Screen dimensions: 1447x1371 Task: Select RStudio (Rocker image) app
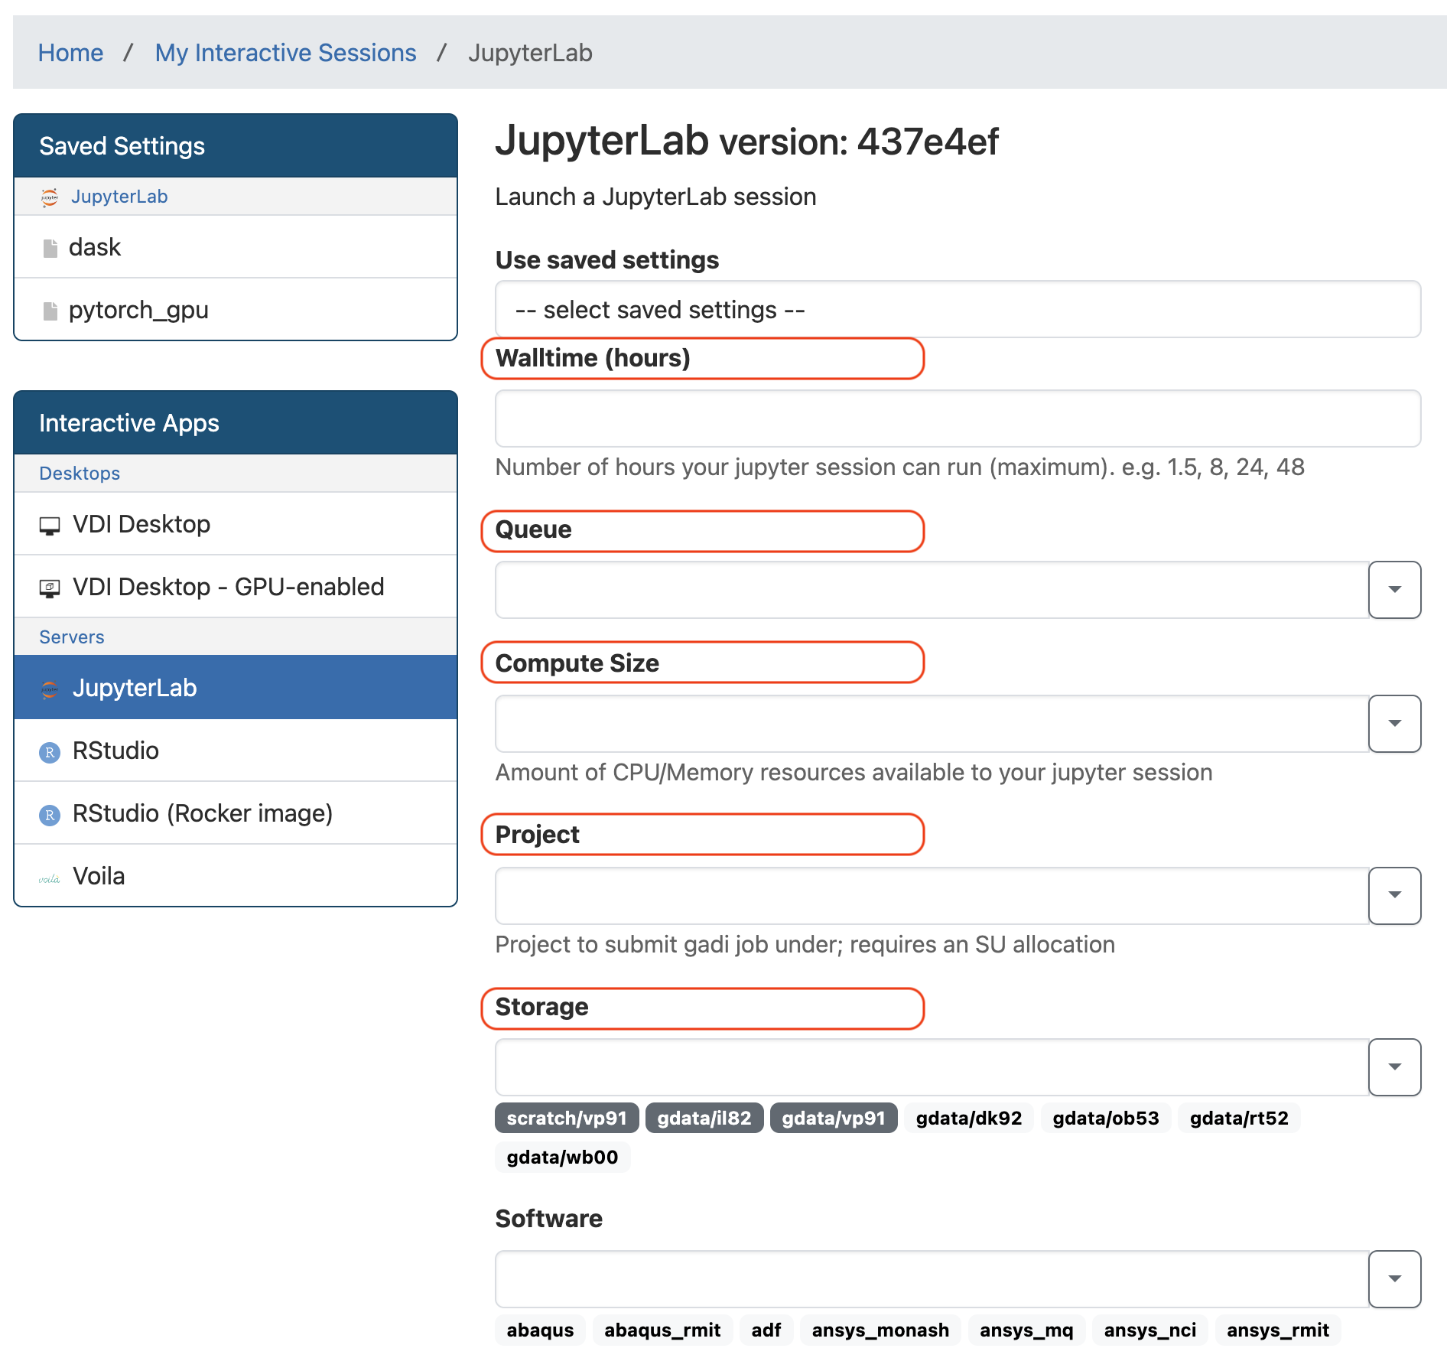coord(236,813)
